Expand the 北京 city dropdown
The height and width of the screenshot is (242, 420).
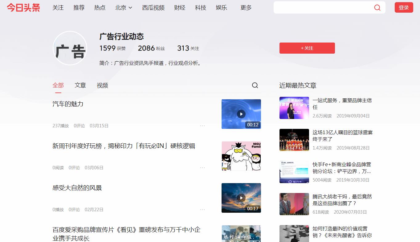point(124,8)
